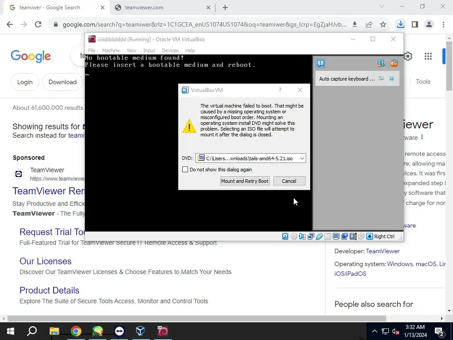The image size is (453, 340).
Task: Click the network adapters indicator in VirtualBox status bar
Action: [x=311, y=236]
